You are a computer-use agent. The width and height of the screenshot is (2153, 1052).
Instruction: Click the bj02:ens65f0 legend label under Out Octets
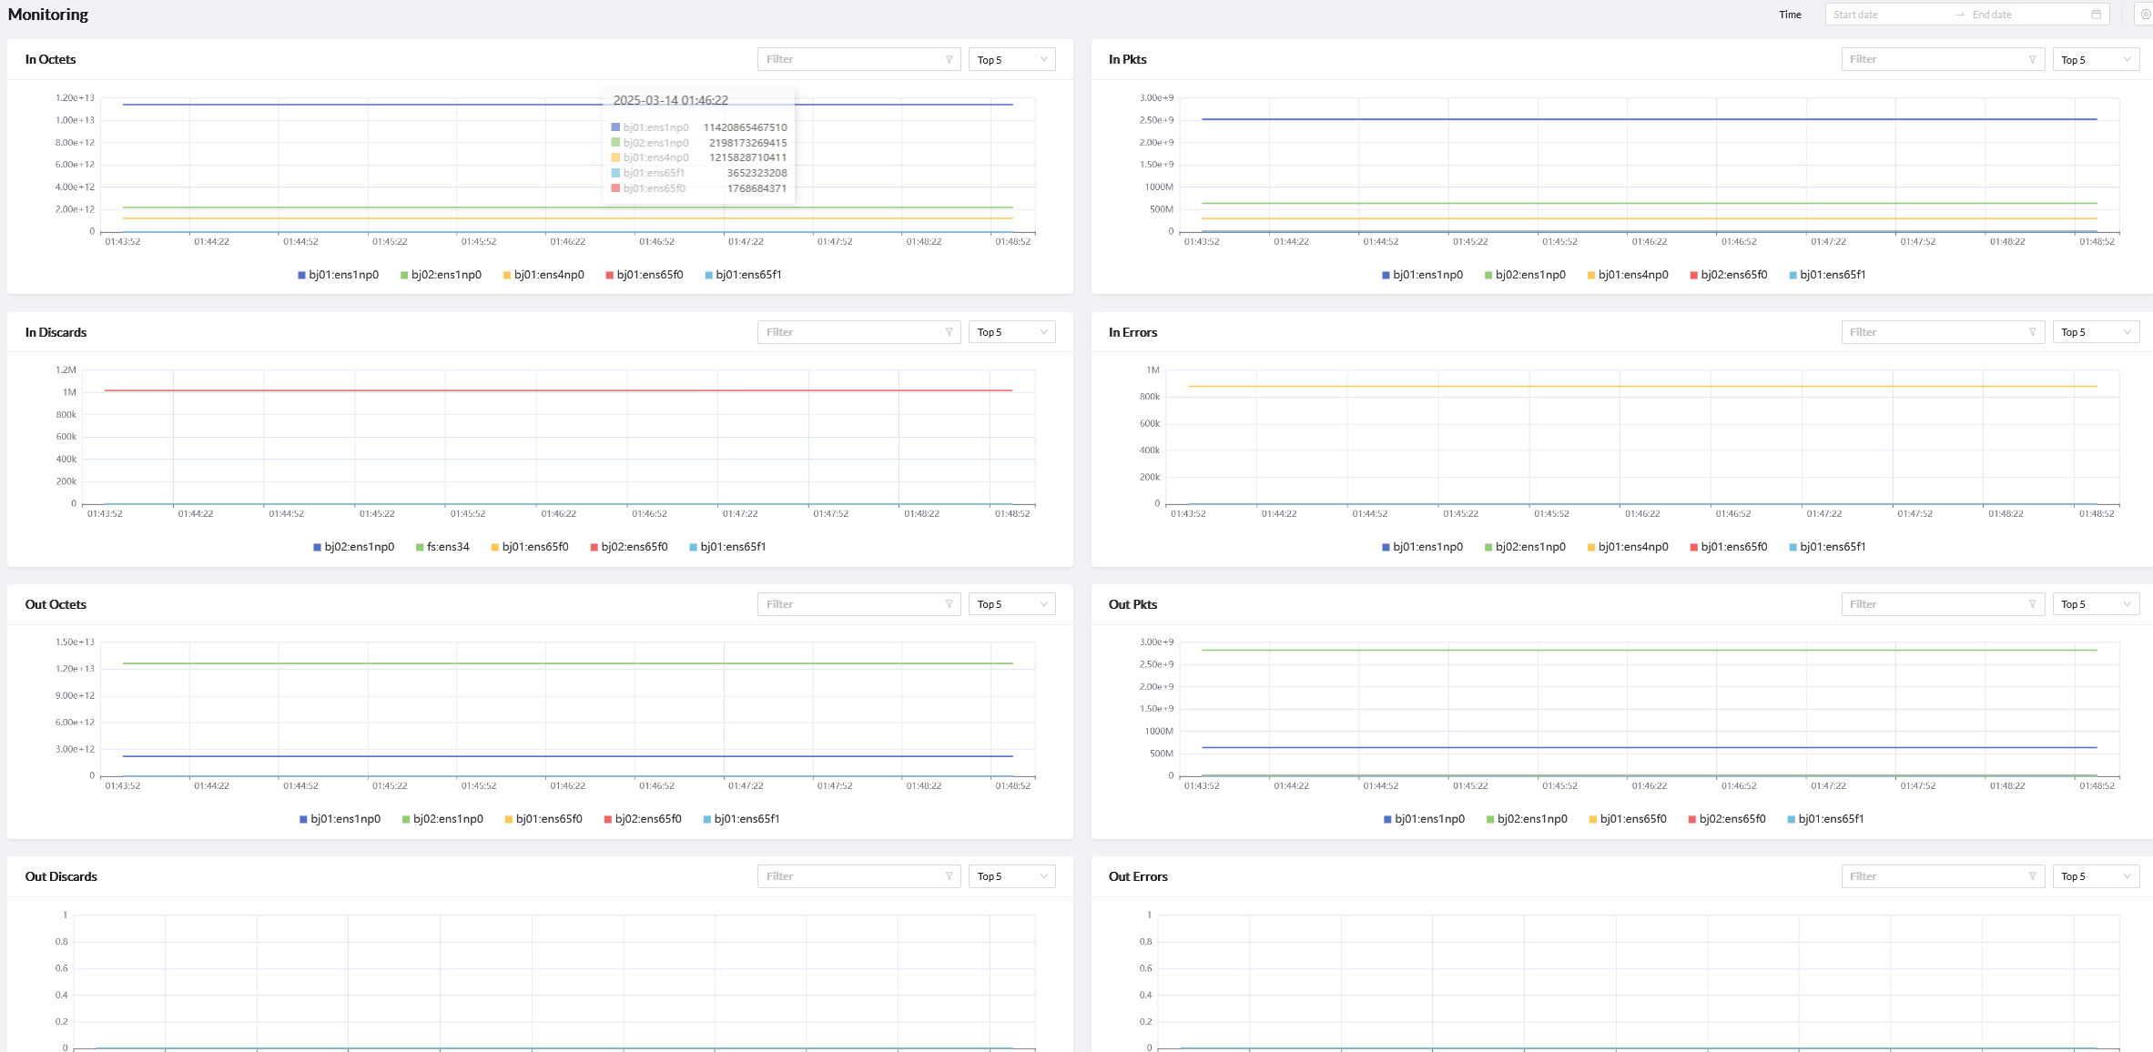point(647,819)
